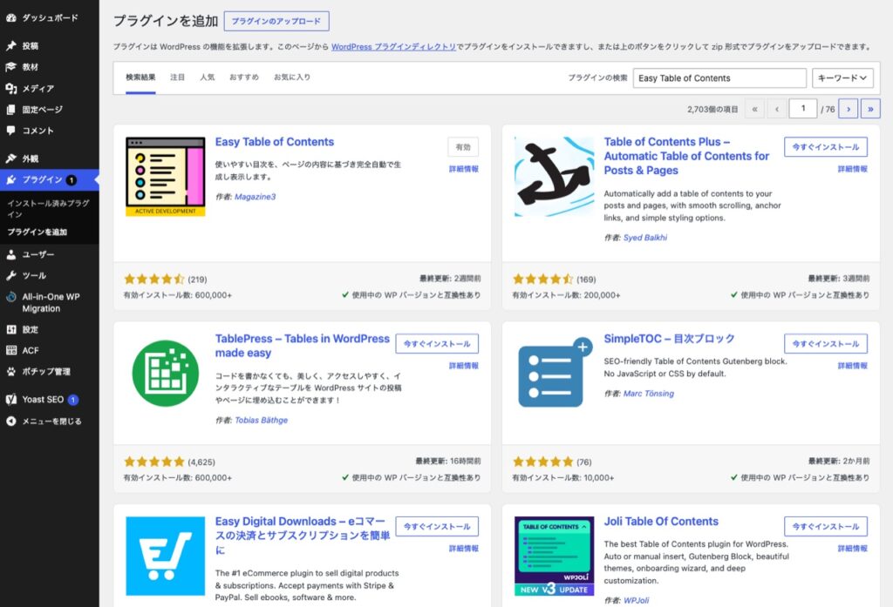Viewport: 893px width, 607px height.
Task: Go to next page of results
Action: click(x=848, y=109)
